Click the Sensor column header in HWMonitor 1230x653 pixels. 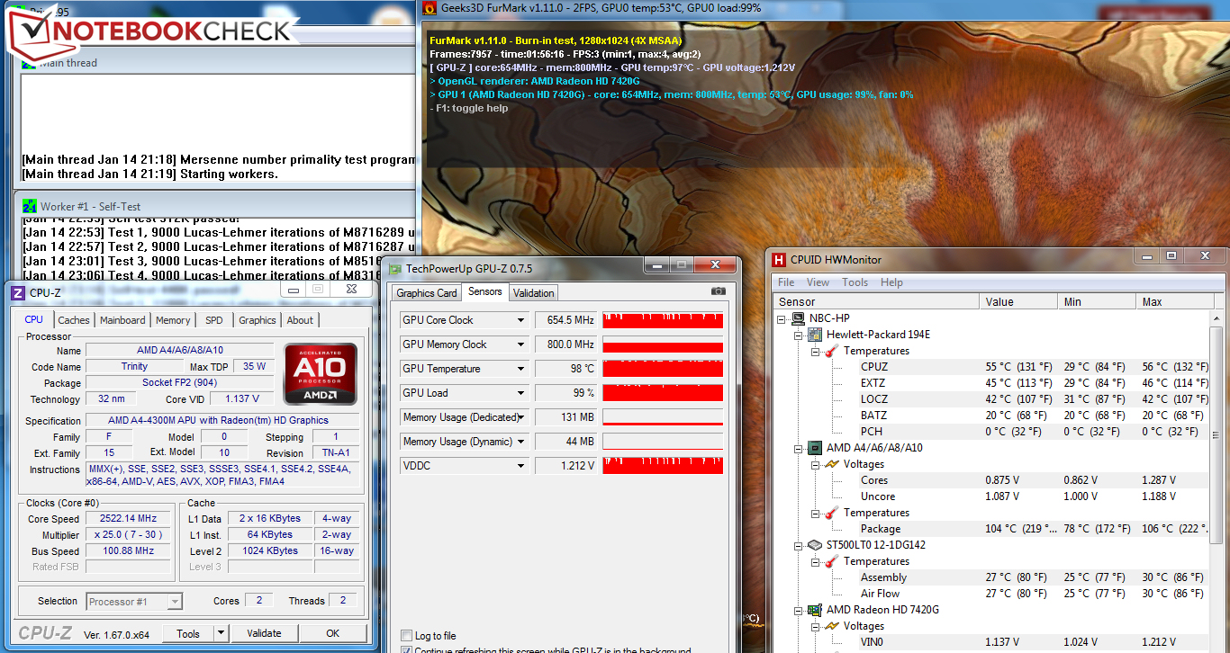[x=876, y=302]
